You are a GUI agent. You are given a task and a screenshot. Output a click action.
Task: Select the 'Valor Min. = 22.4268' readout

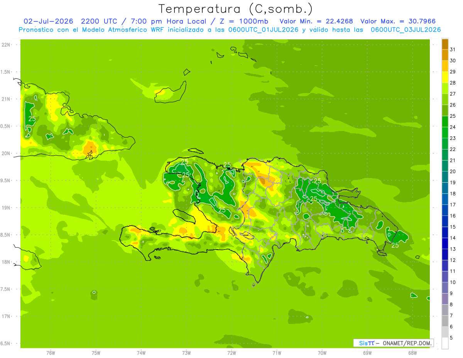[x=316, y=21]
